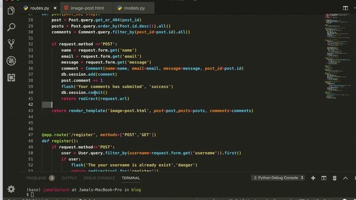Image resolution: width=356 pixels, height=200 pixels.
Task: Select the TERMINAL panel tab
Action: (x=131, y=178)
